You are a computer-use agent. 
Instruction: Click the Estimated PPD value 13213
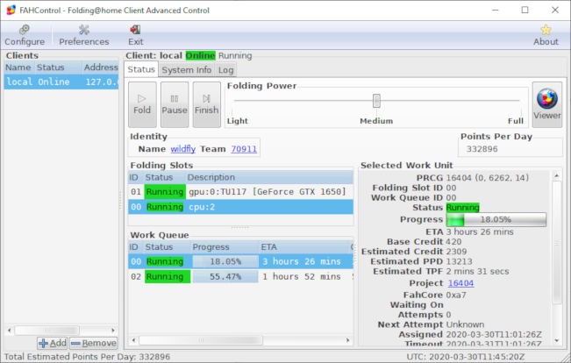459,261
